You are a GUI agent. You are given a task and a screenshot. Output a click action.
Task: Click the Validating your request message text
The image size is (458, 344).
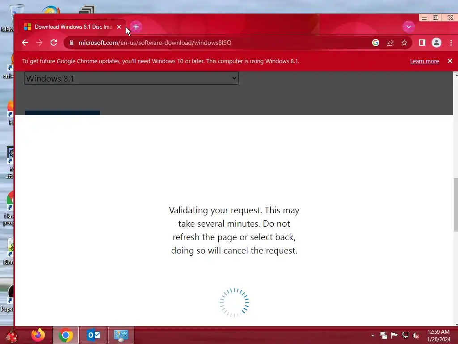[x=234, y=230]
